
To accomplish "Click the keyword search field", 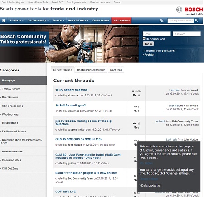I will [x=181, y=20].
